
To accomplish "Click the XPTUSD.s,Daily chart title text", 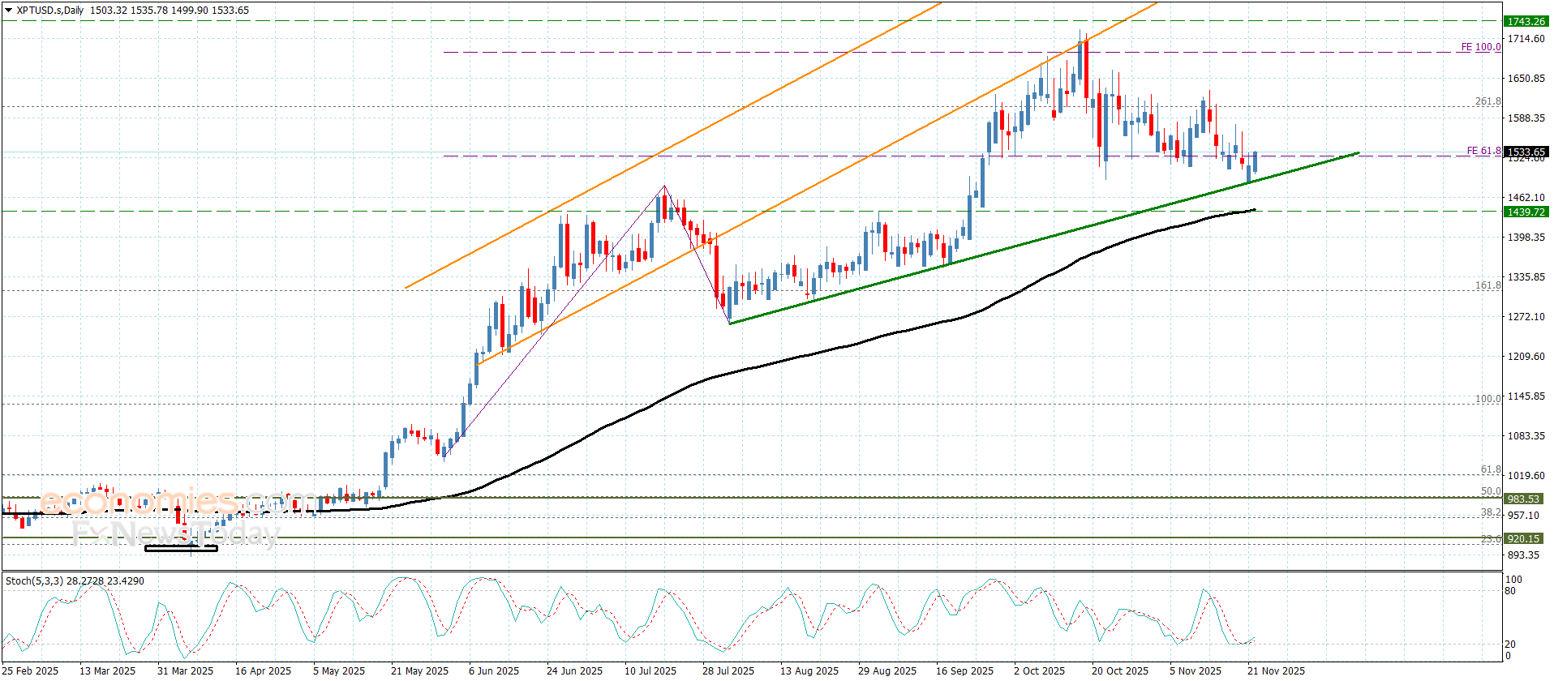I will point(50,11).
